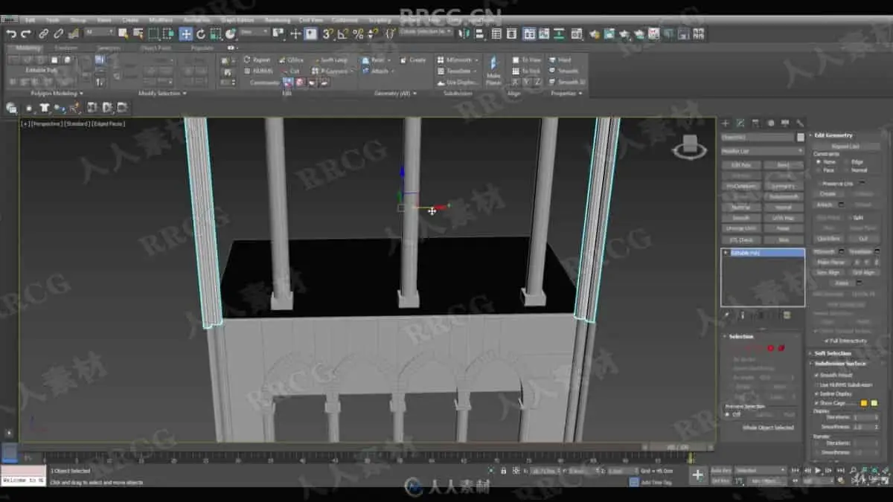The width and height of the screenshot is (893, 502).
Task: Activate the Select and Scale tool
Action: (x=216, y=33)
